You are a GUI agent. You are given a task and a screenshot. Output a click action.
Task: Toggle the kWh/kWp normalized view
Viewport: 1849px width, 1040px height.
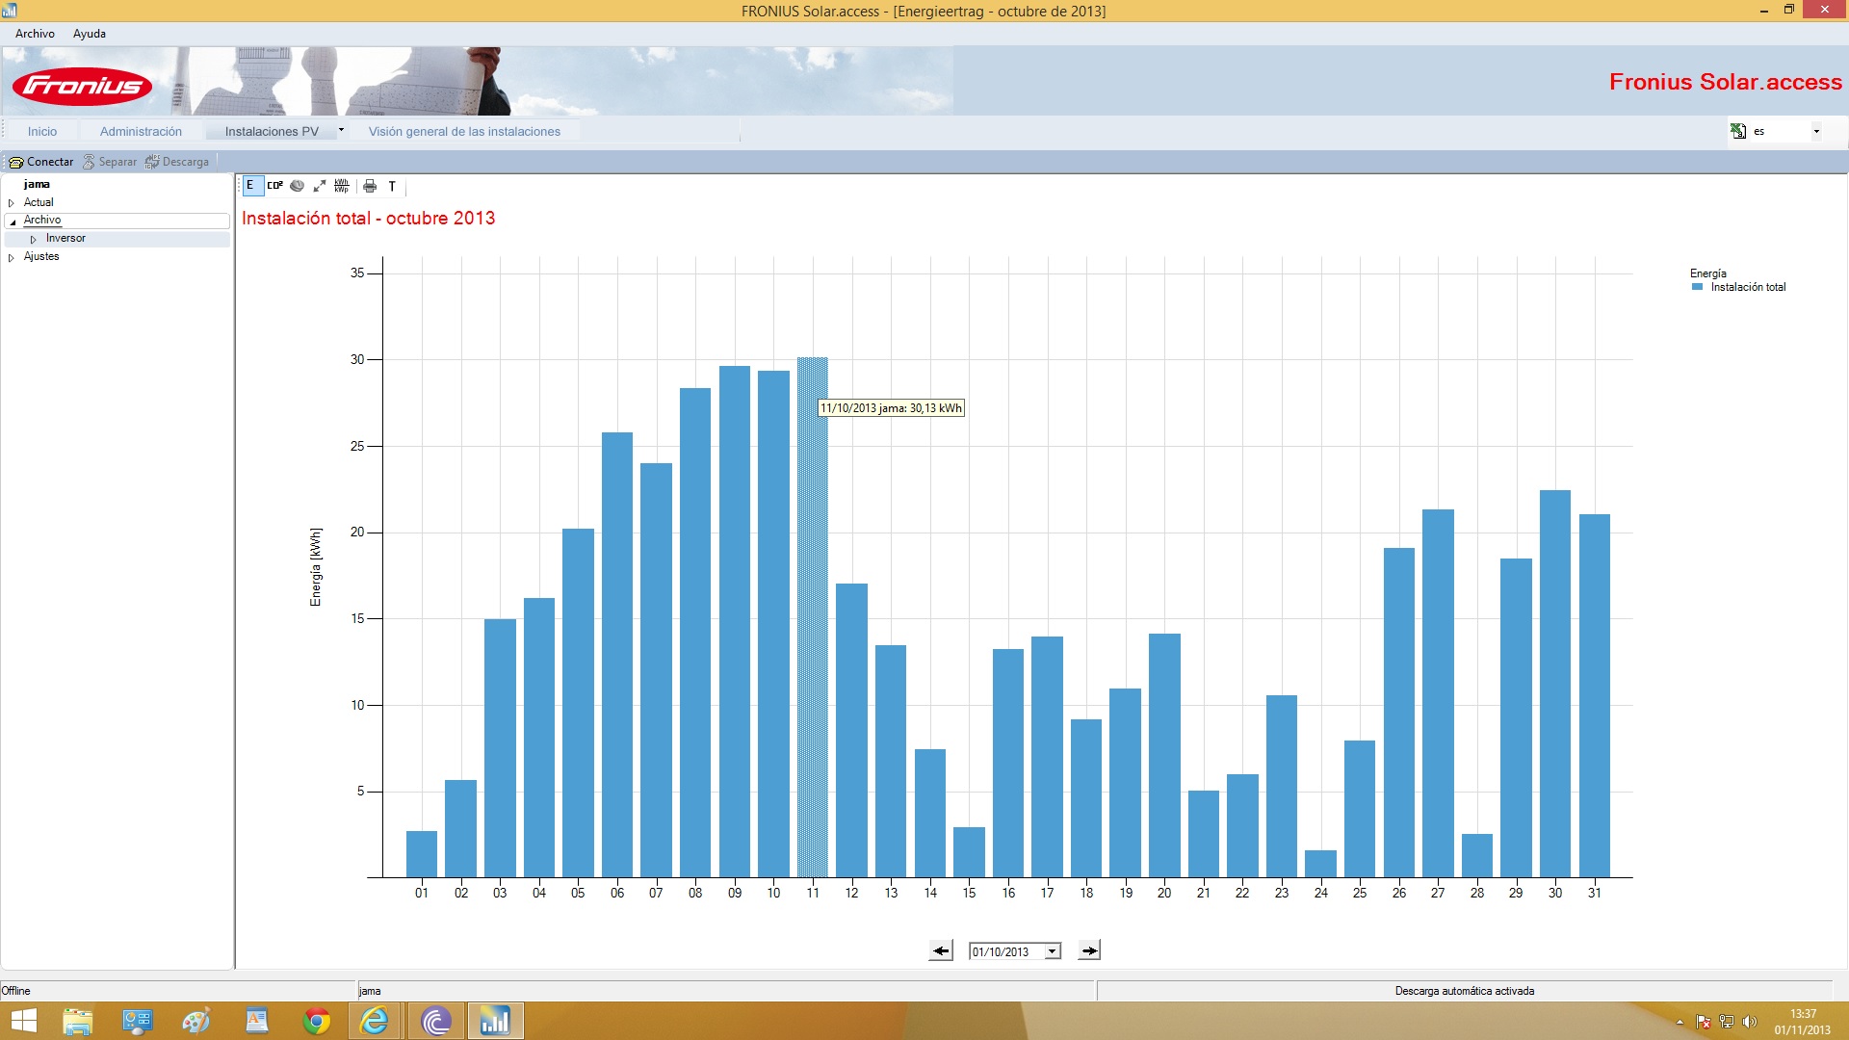click(342, 186)
